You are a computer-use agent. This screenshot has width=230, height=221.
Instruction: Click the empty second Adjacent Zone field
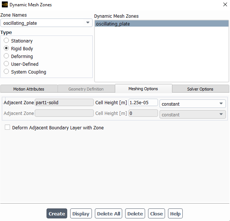pos(64,113)
